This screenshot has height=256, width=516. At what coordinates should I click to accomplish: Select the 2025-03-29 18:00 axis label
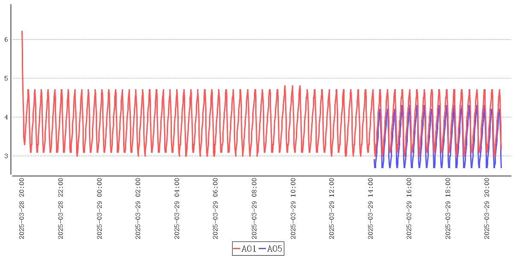pyautogui.click(x=448, y=209)
